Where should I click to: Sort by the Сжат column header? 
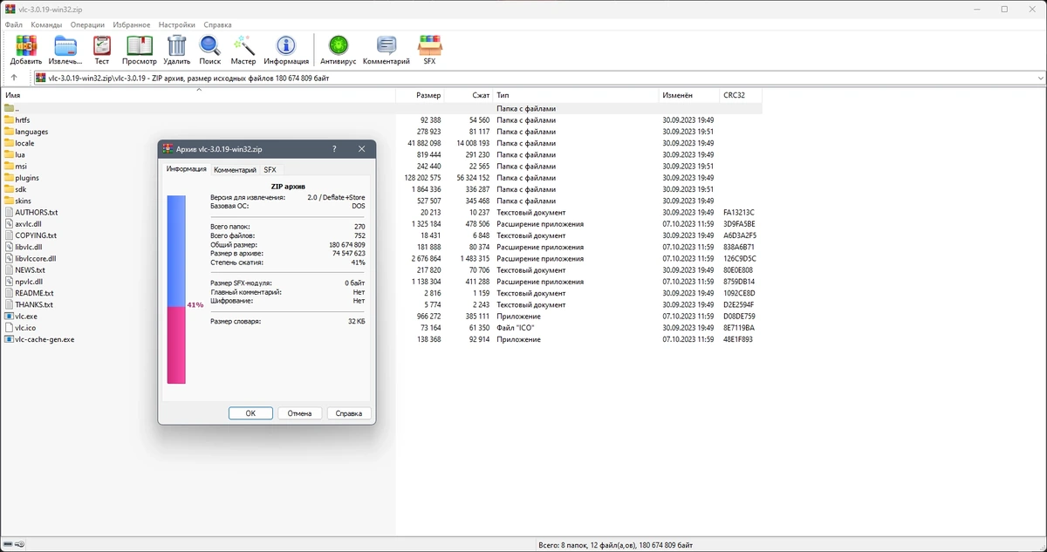(x=469, y=95)
